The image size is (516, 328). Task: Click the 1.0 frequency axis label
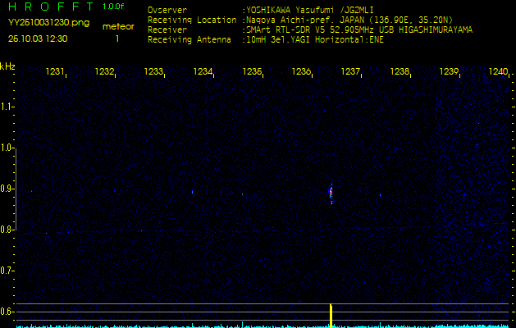pos(7,148)
